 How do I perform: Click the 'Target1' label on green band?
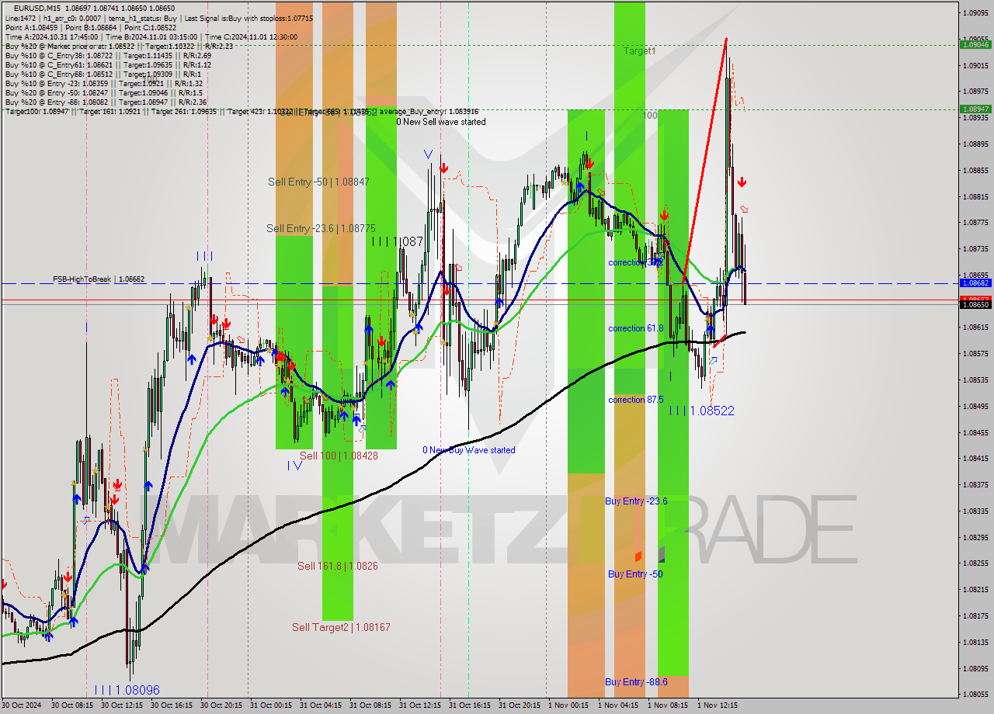(640, 50)
